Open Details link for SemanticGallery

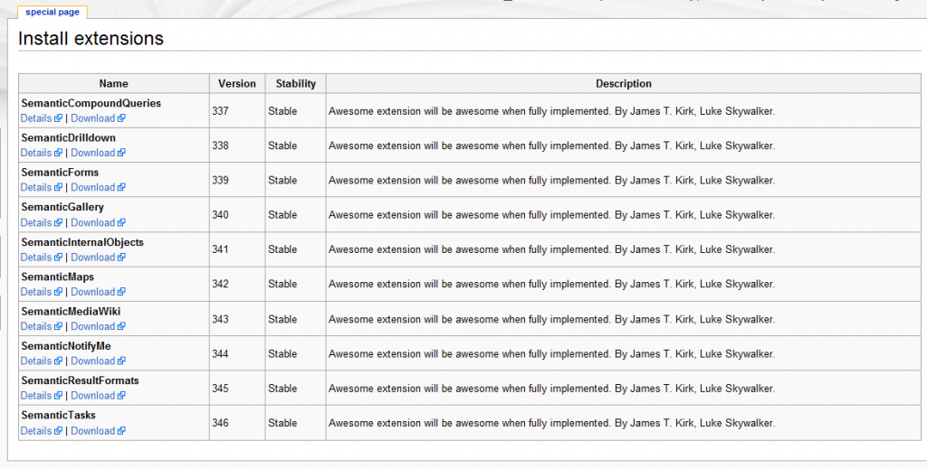click(x=42, y=222)
